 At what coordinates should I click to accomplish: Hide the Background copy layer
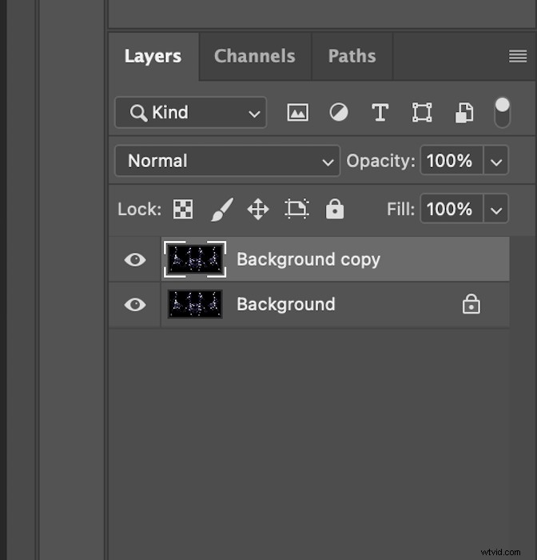135,260
